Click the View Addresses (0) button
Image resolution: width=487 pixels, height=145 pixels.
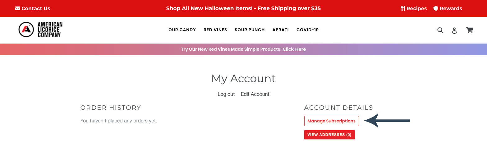329,135
